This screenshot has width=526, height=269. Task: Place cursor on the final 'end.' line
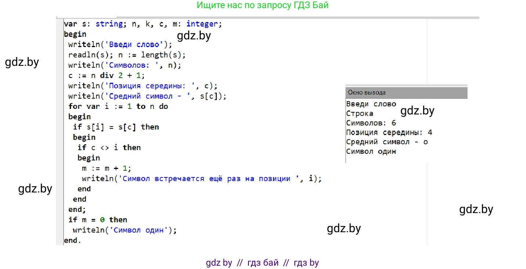[72, 240]
